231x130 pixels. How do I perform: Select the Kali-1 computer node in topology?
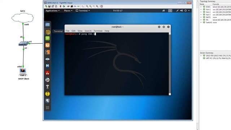[x=23, y=72]
